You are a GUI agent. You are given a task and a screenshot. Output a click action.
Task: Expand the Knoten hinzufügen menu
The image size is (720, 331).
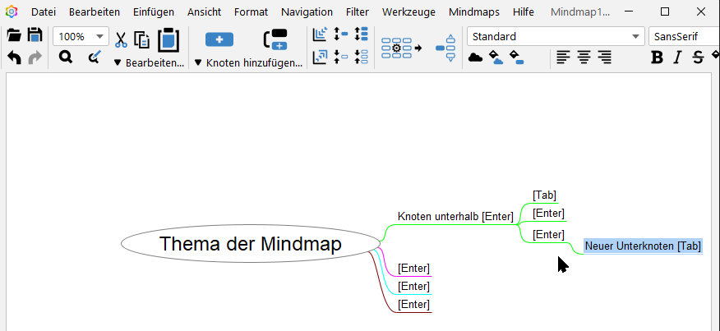tap(248, 62)
